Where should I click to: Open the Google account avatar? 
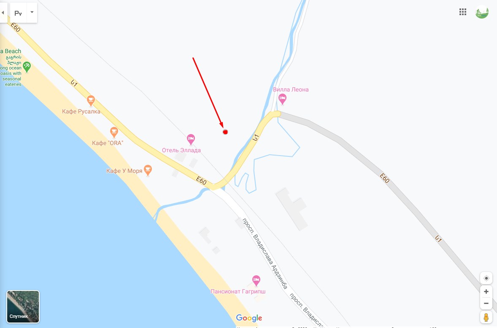tap(482, 12)
